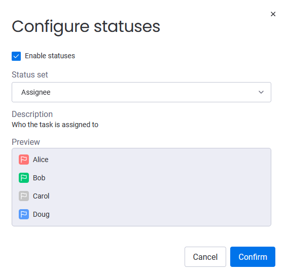
Task: Click the Description section label
Action: click(x=32, y=114)
